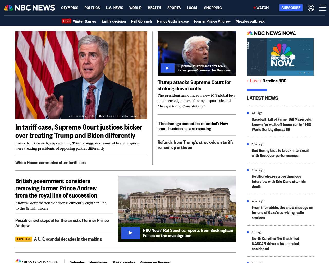Click the LIVE badge beside Winter Games
Viewport: 329px width, 263px height.
point(67,21)
